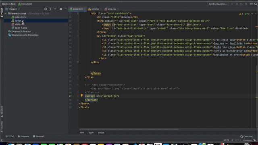Select script.js in the project tree
This screenshot has width=258, height=145.
pyautogui.click(x=18, y=21)
